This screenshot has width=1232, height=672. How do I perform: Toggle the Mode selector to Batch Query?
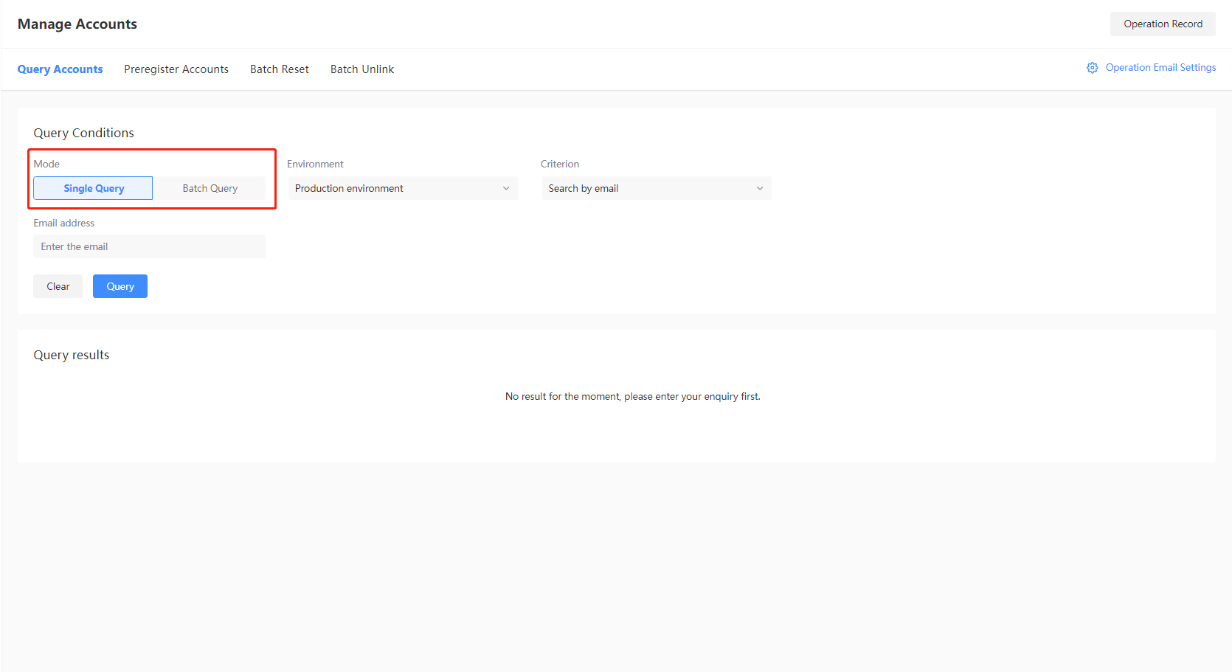click(x=210, y=188)
